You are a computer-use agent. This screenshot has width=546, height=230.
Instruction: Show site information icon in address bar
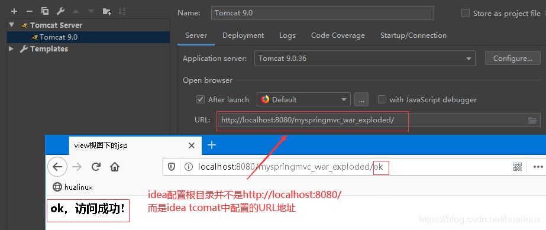[x=188, y=167]
